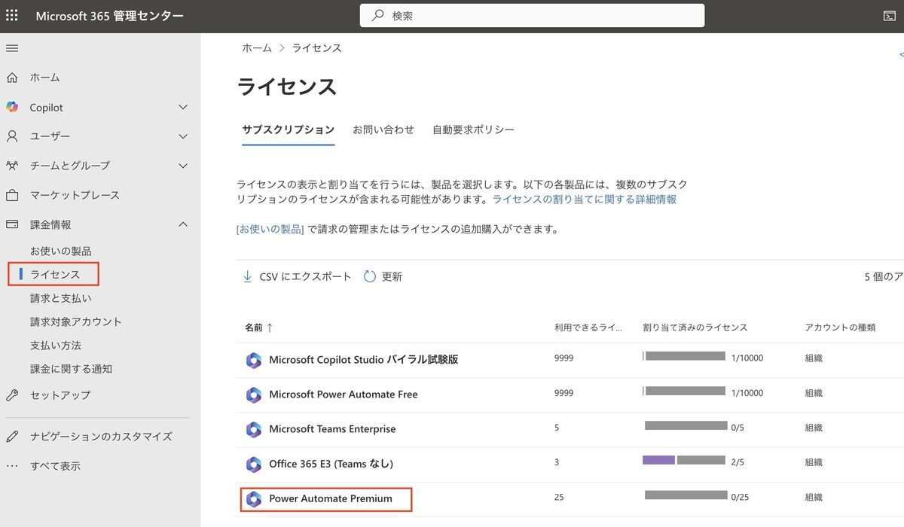
Task: Click the Marketplace shopping bag icon
Action: (12, 195)
